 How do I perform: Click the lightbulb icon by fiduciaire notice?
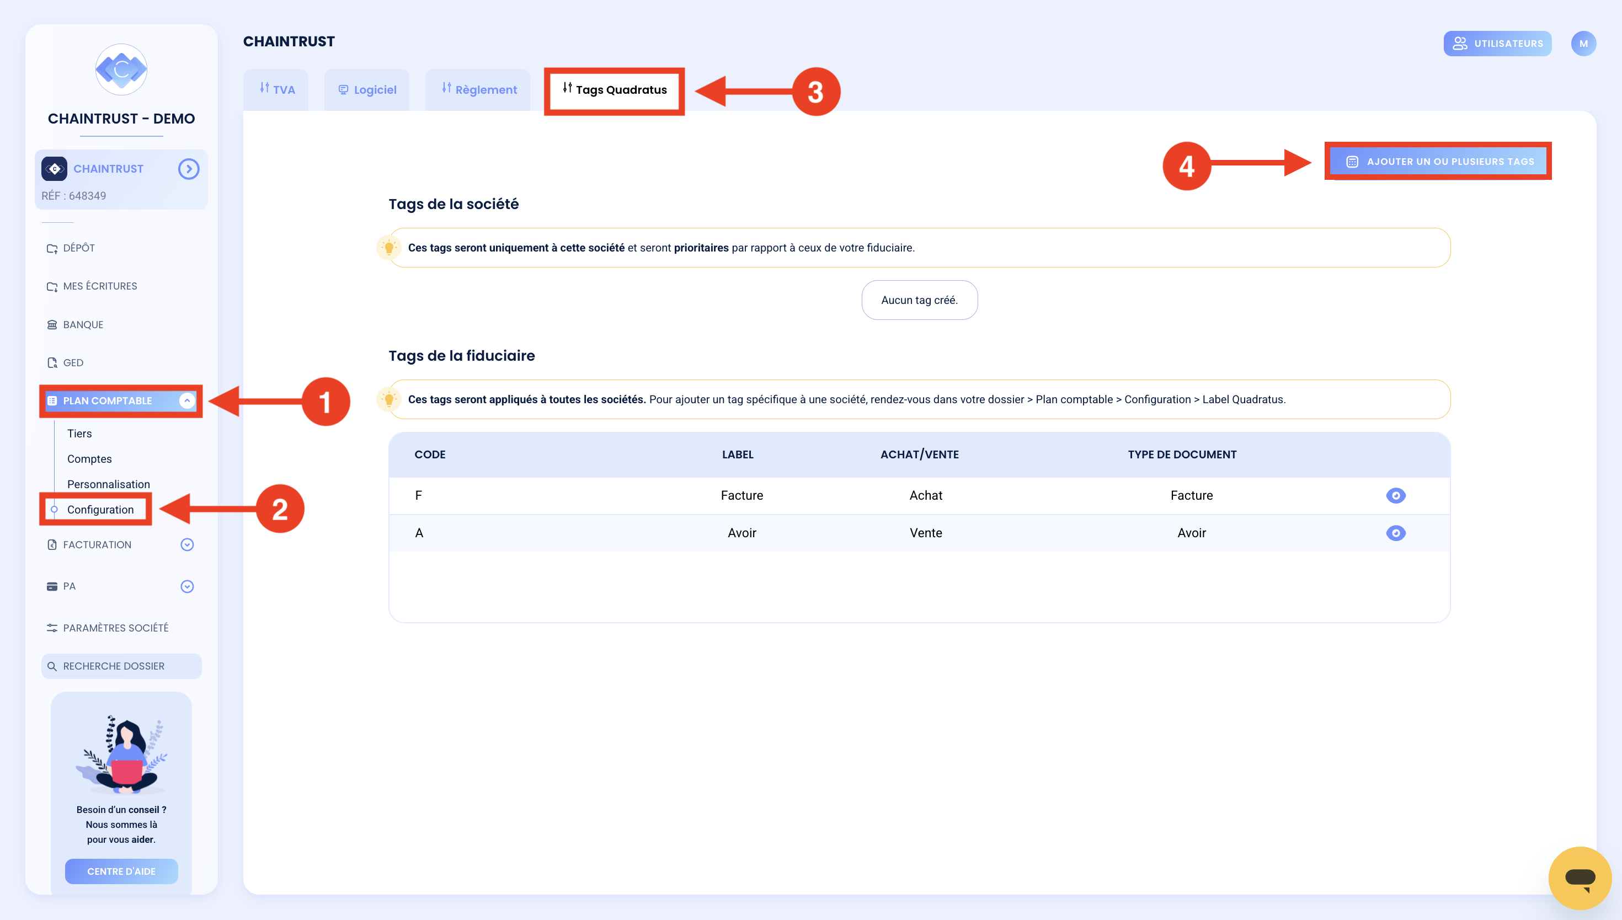coord(390,399)
